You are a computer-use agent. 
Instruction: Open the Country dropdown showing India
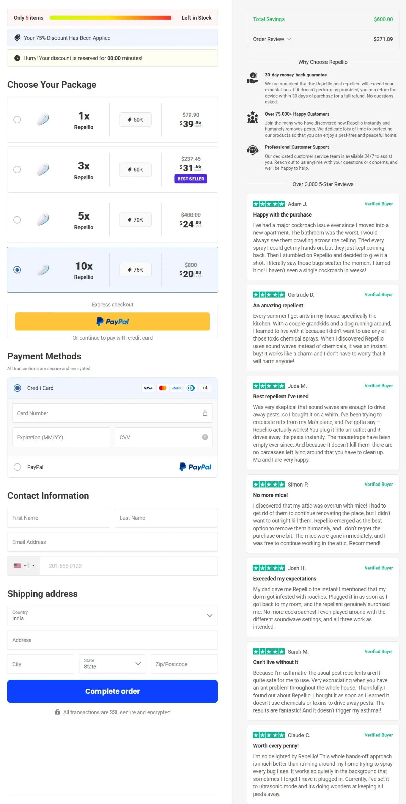tap(112, 616)
